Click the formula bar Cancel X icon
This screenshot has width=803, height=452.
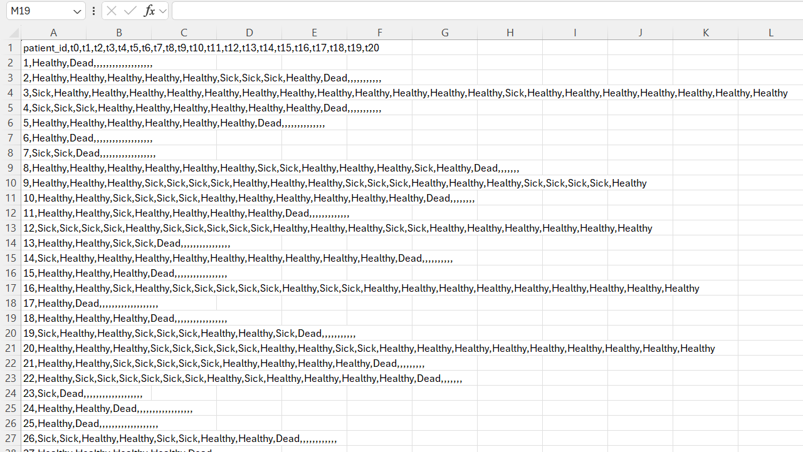coord(112,11)
